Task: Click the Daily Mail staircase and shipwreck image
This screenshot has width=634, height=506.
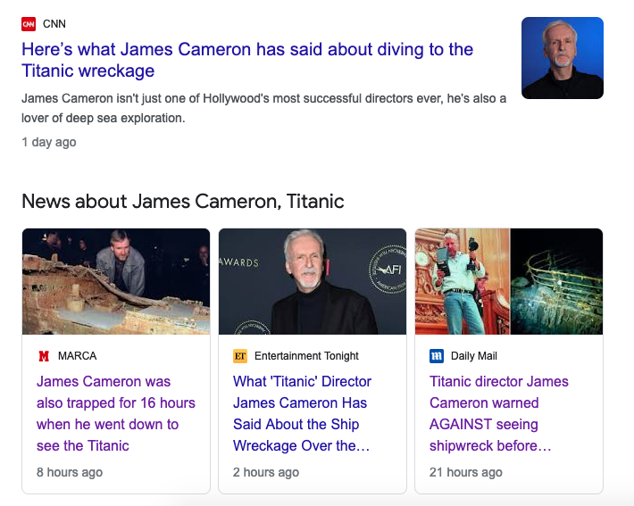Action: 509,281
